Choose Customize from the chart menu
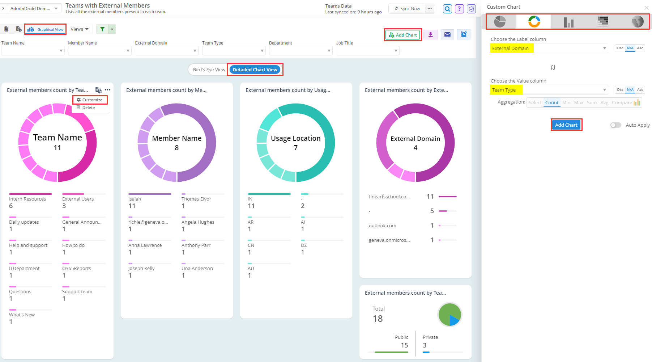The width and height of the screenshot is (652, 362). click(x=90, y=100)
